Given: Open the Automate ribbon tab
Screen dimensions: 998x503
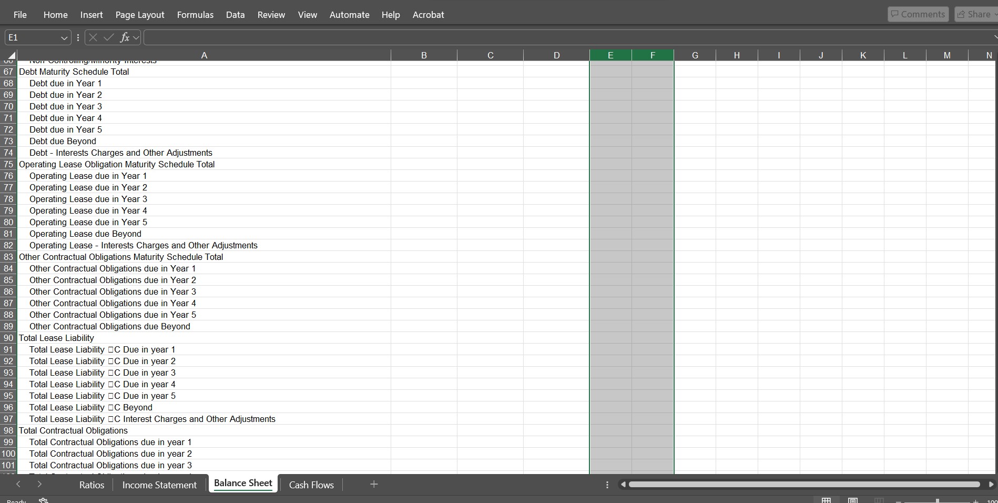Looking at the screenshot, I should click(350, 15).
